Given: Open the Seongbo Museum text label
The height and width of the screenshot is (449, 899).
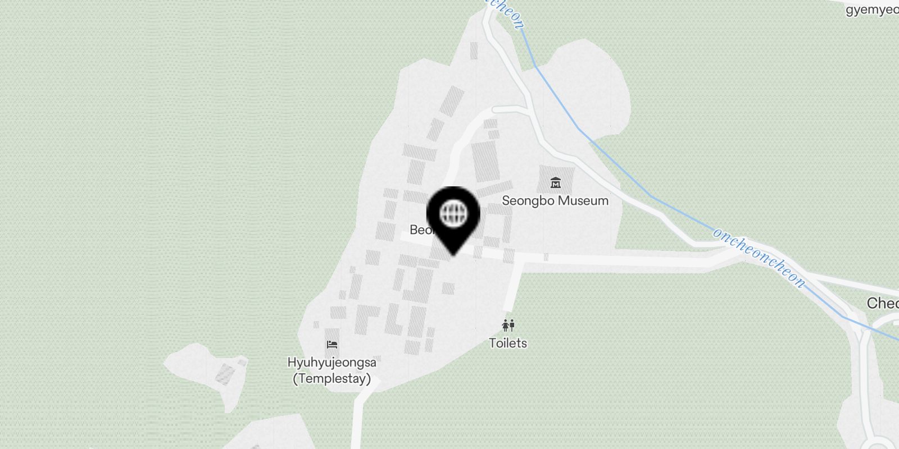Looking at the screenshot, I should coord(555,200).
